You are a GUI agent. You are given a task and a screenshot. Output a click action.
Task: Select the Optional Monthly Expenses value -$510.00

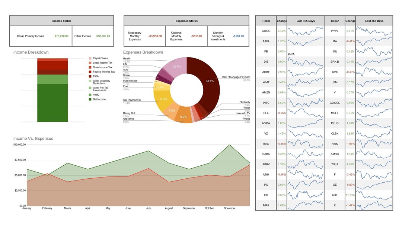tap(197, 36)
